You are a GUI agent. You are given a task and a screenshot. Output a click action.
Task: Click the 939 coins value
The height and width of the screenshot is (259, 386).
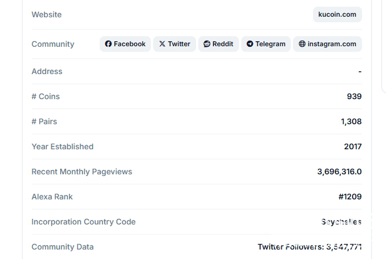click(x=354, y=96)
